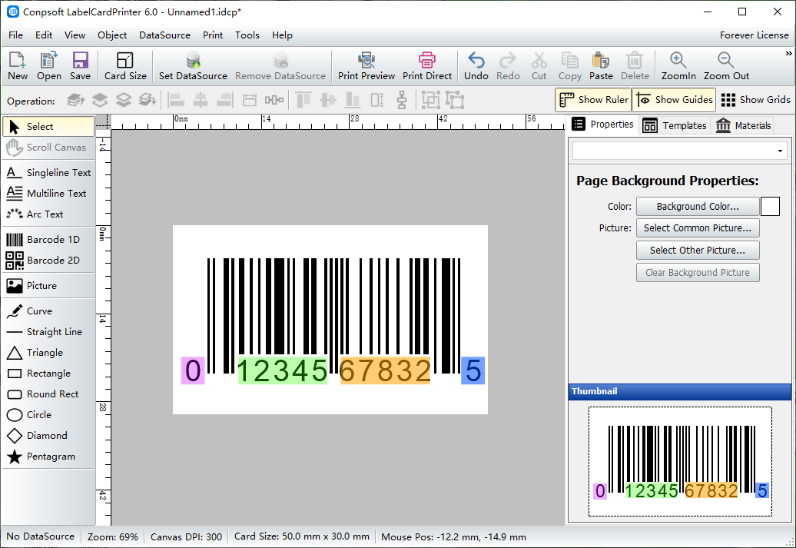This screenshot has width=796, height=548.
Task: Expand the toolbar overflow chevron
Action: click(x=788, y=53)
